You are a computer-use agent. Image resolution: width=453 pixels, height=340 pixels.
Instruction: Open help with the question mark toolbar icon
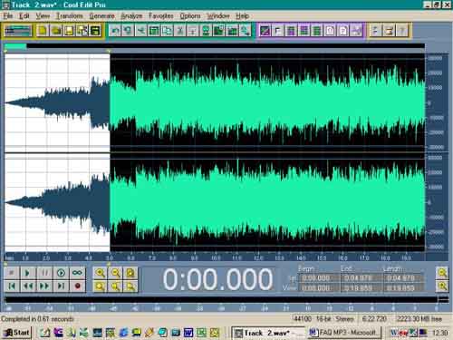coord(402,31)
